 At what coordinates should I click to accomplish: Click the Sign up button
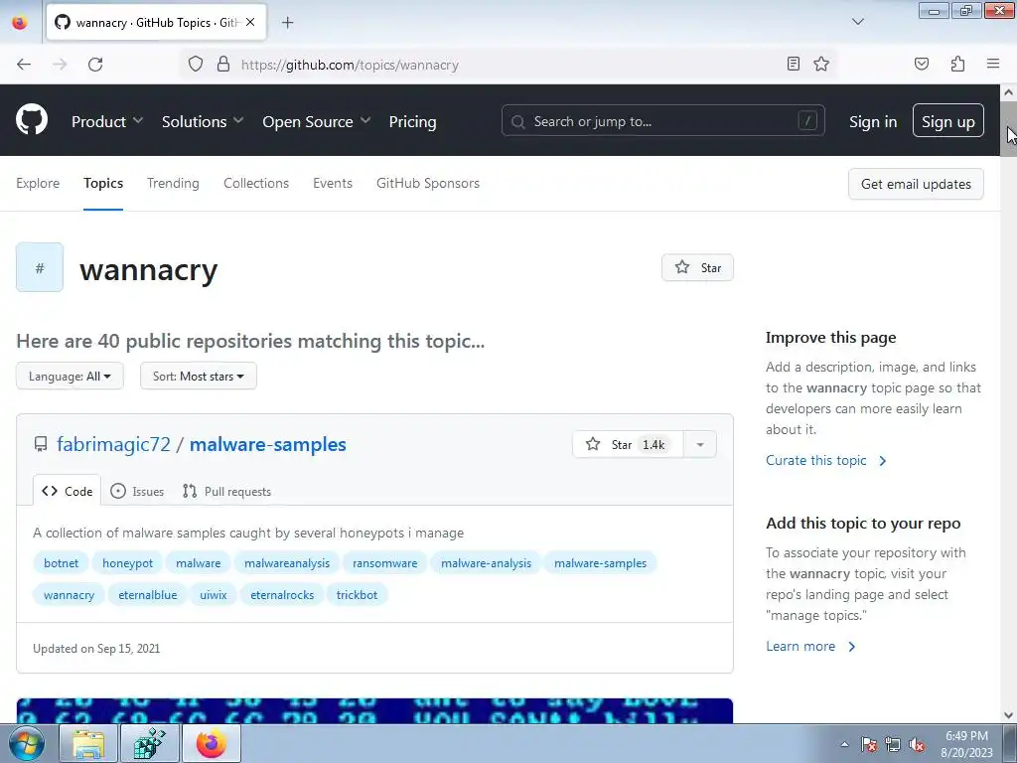tap(947, 120)
